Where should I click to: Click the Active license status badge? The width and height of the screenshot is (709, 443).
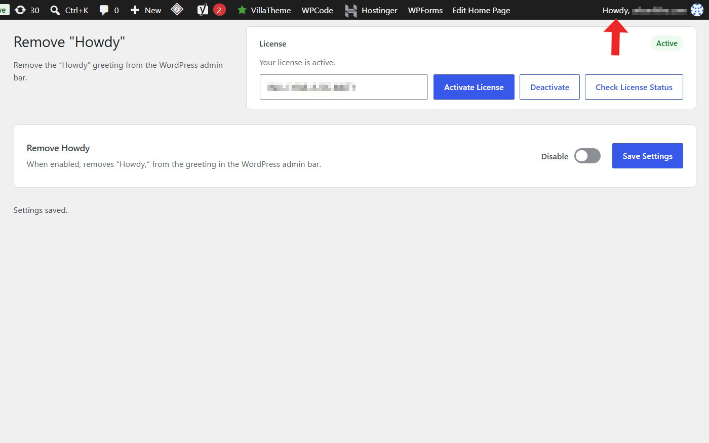point(667,43)
